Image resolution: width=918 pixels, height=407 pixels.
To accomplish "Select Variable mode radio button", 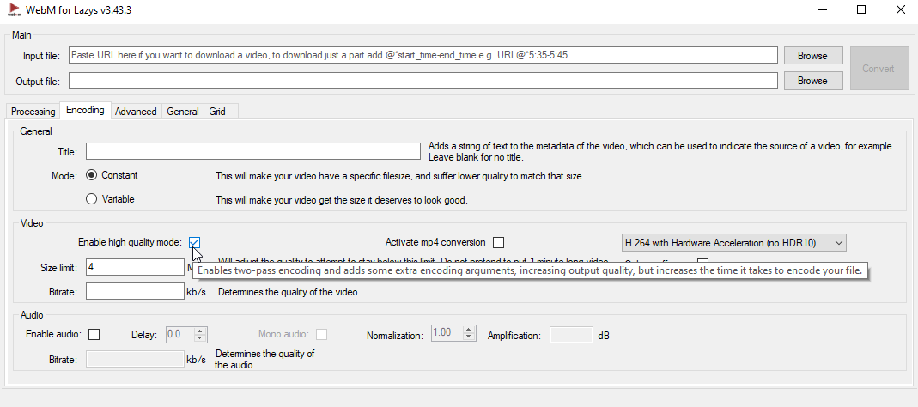I will click(91, 199).
